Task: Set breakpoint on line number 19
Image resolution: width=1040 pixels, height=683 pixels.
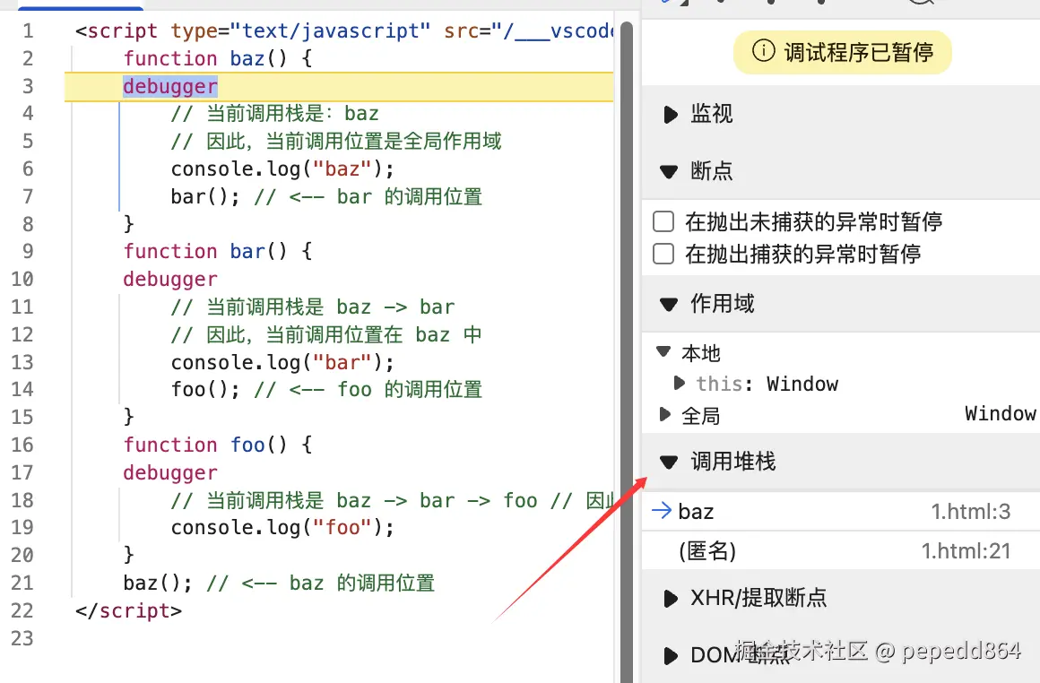Action: click(22, 527)
